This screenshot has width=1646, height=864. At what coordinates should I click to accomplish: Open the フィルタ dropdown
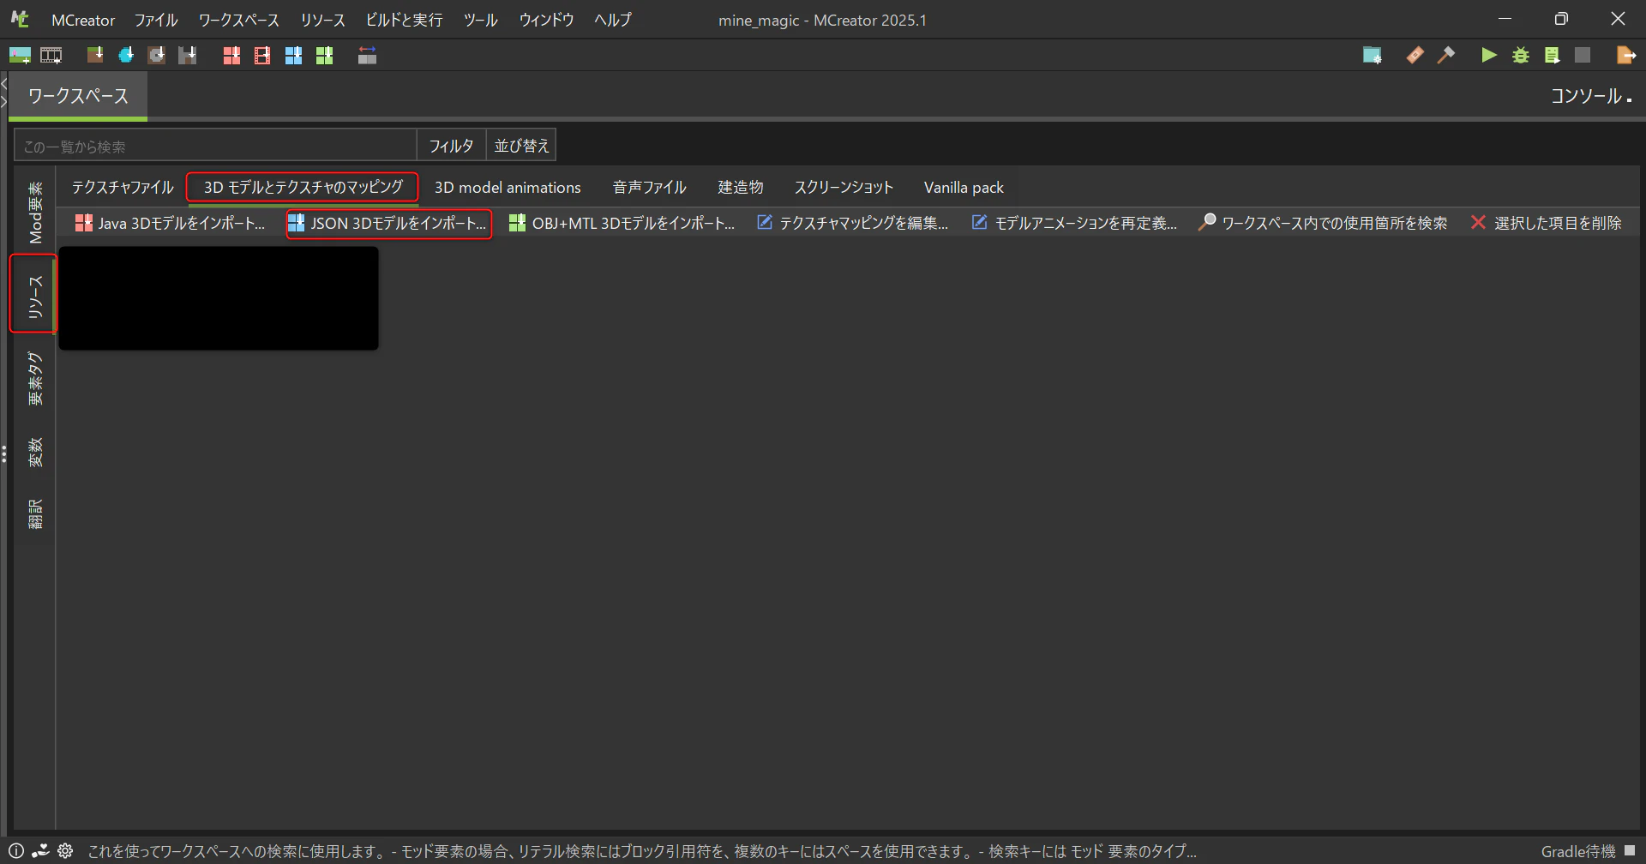click(451, 146)
